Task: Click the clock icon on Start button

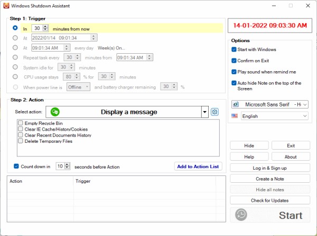Action: point(241,214)
